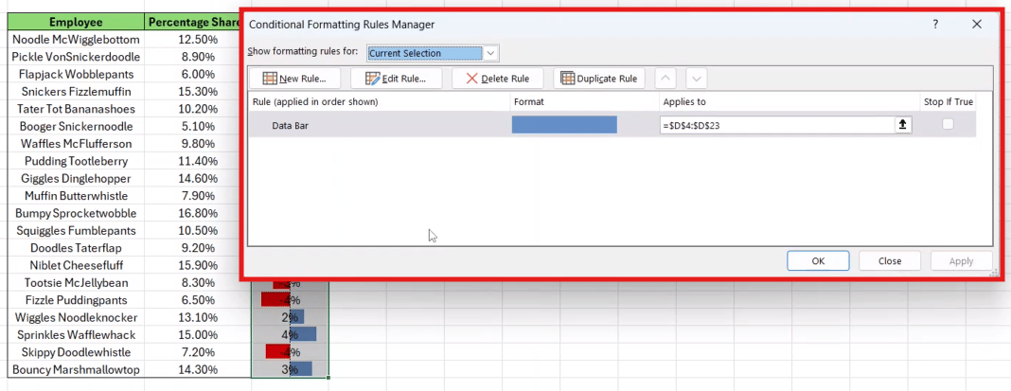Select the Employee header cell
1011x391 pixels.
76,22
